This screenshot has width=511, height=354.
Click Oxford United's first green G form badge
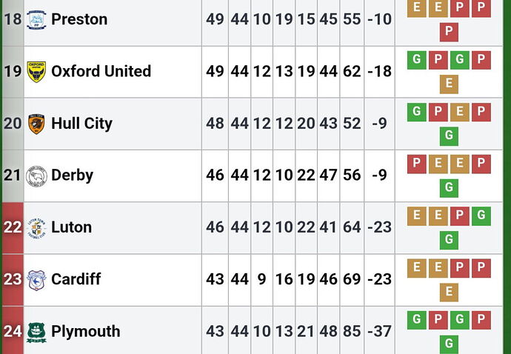point(416,60)
